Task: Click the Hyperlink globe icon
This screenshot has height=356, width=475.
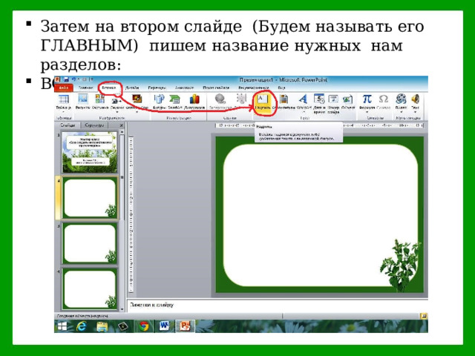Action: (220, 99)
